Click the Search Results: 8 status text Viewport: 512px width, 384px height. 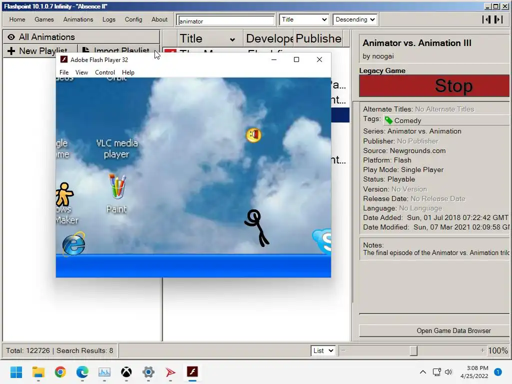[x=84, y=350]
